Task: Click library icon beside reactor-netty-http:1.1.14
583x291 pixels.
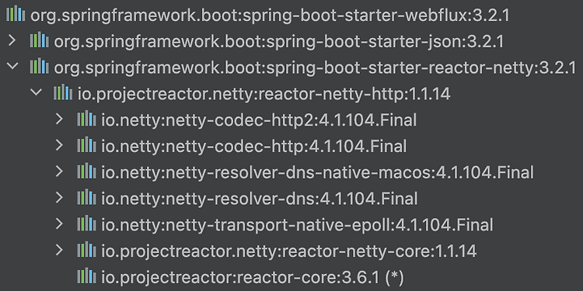Action: point(63,92)
